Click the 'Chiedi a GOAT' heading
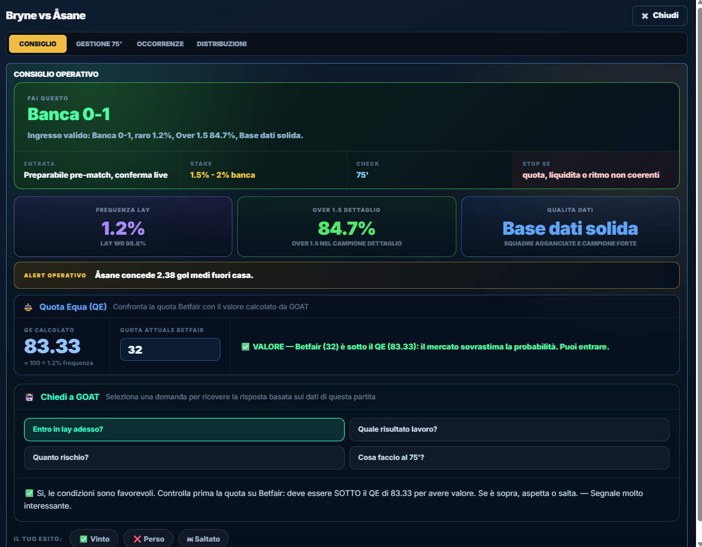702x547 pixels. point(70,397)
